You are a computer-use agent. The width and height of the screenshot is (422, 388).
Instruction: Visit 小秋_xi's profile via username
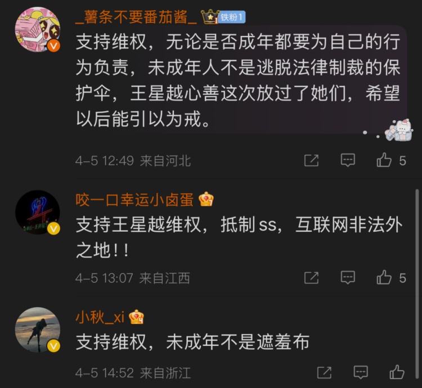coord(100,317)
